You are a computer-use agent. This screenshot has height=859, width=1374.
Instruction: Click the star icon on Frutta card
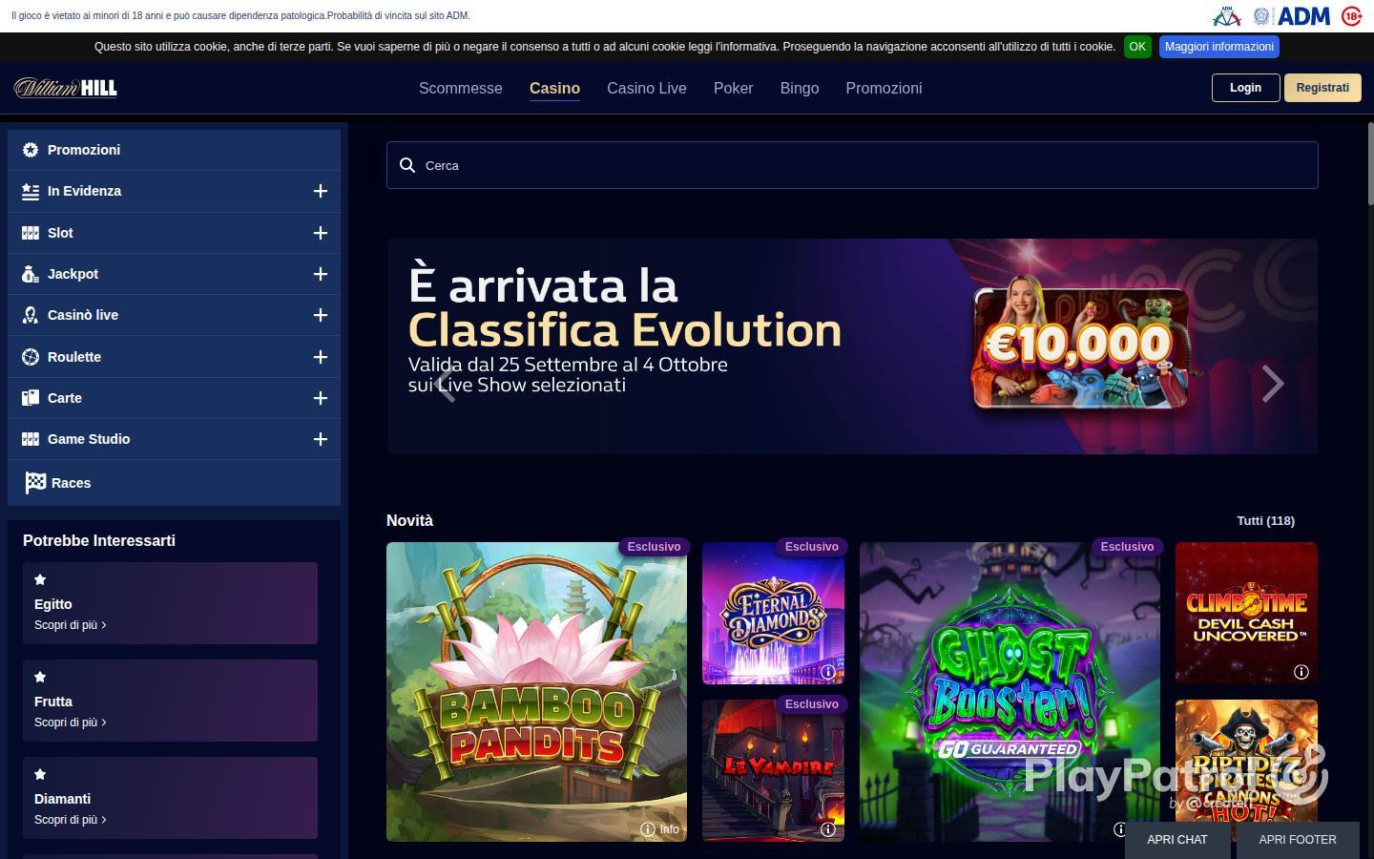40,677
